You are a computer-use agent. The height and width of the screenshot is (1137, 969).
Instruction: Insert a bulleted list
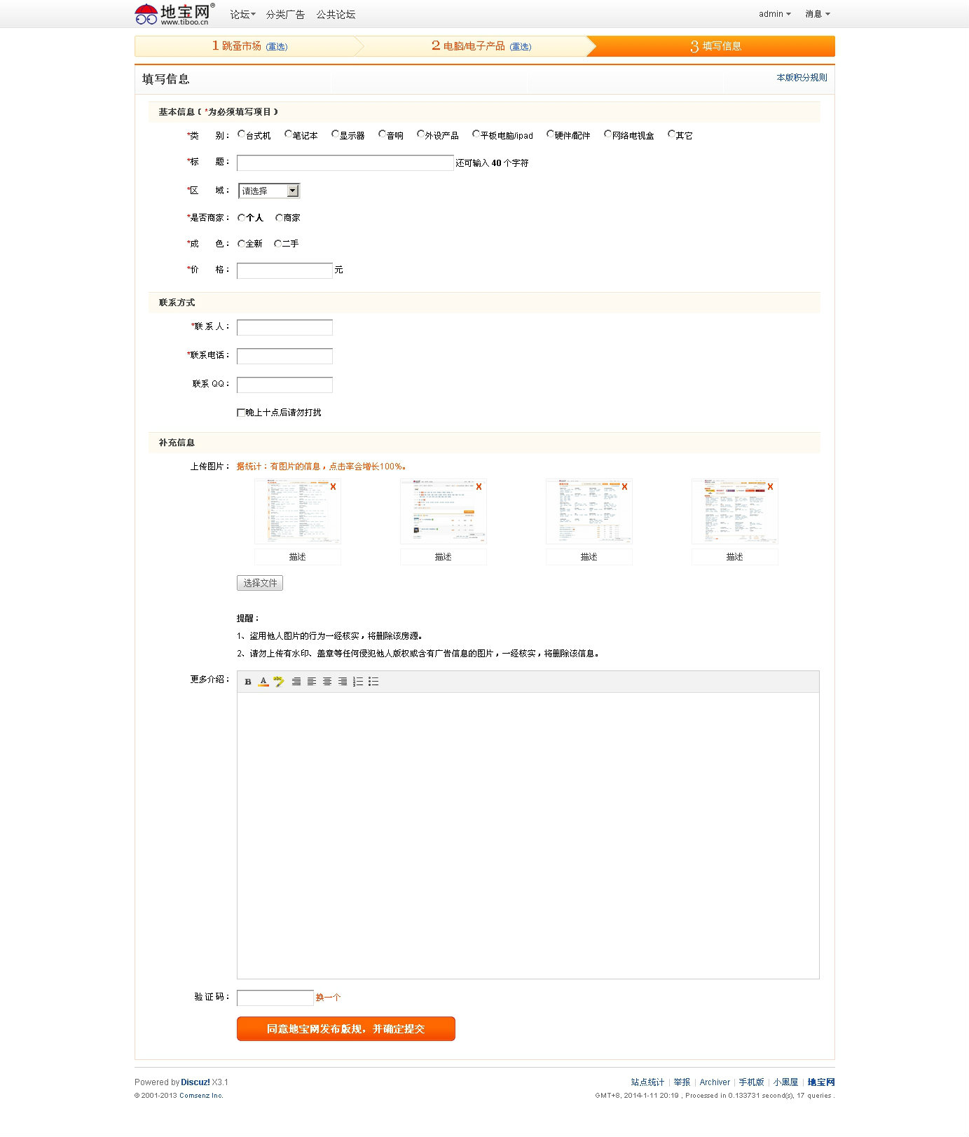click(373, 682)
